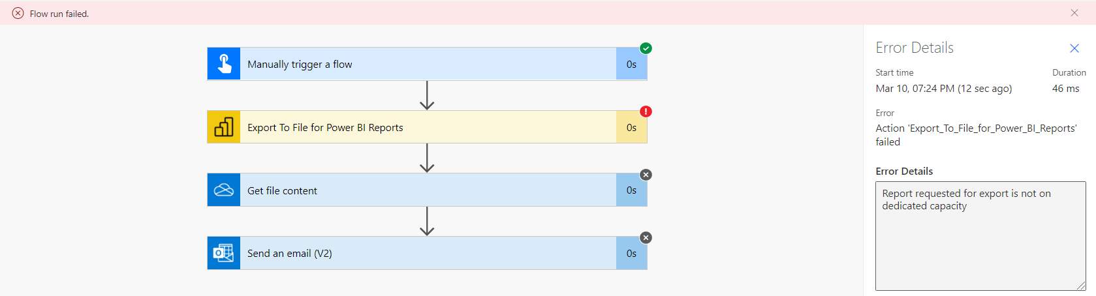Click the Power BI export icon

click(x=224, y=127)
